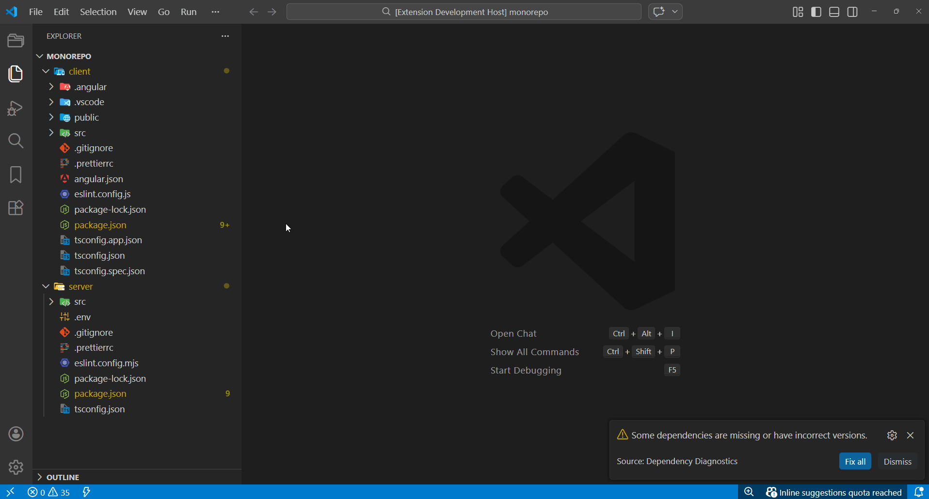The width and height of the screenshot is (929, 499).
Task: Click Inline suggestions quota reached status
Action: click(x=834, y=492)
